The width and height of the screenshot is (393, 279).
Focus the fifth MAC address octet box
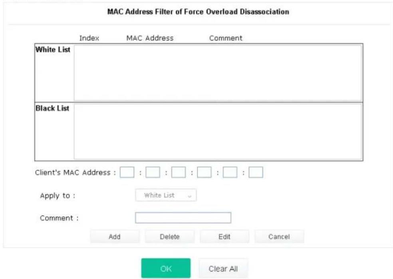coord(230,172)
